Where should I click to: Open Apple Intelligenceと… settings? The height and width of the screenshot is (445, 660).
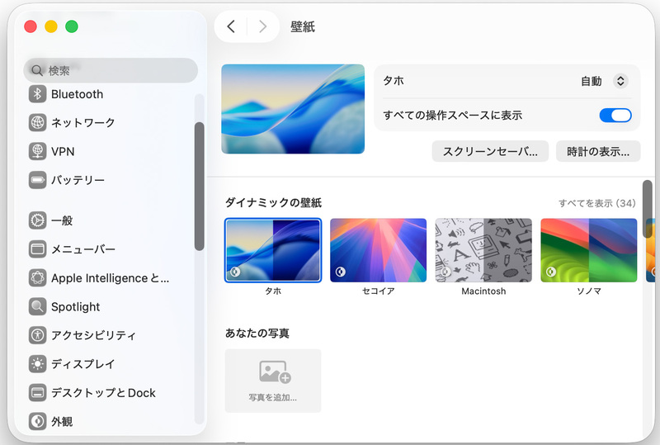click(109, 277)
